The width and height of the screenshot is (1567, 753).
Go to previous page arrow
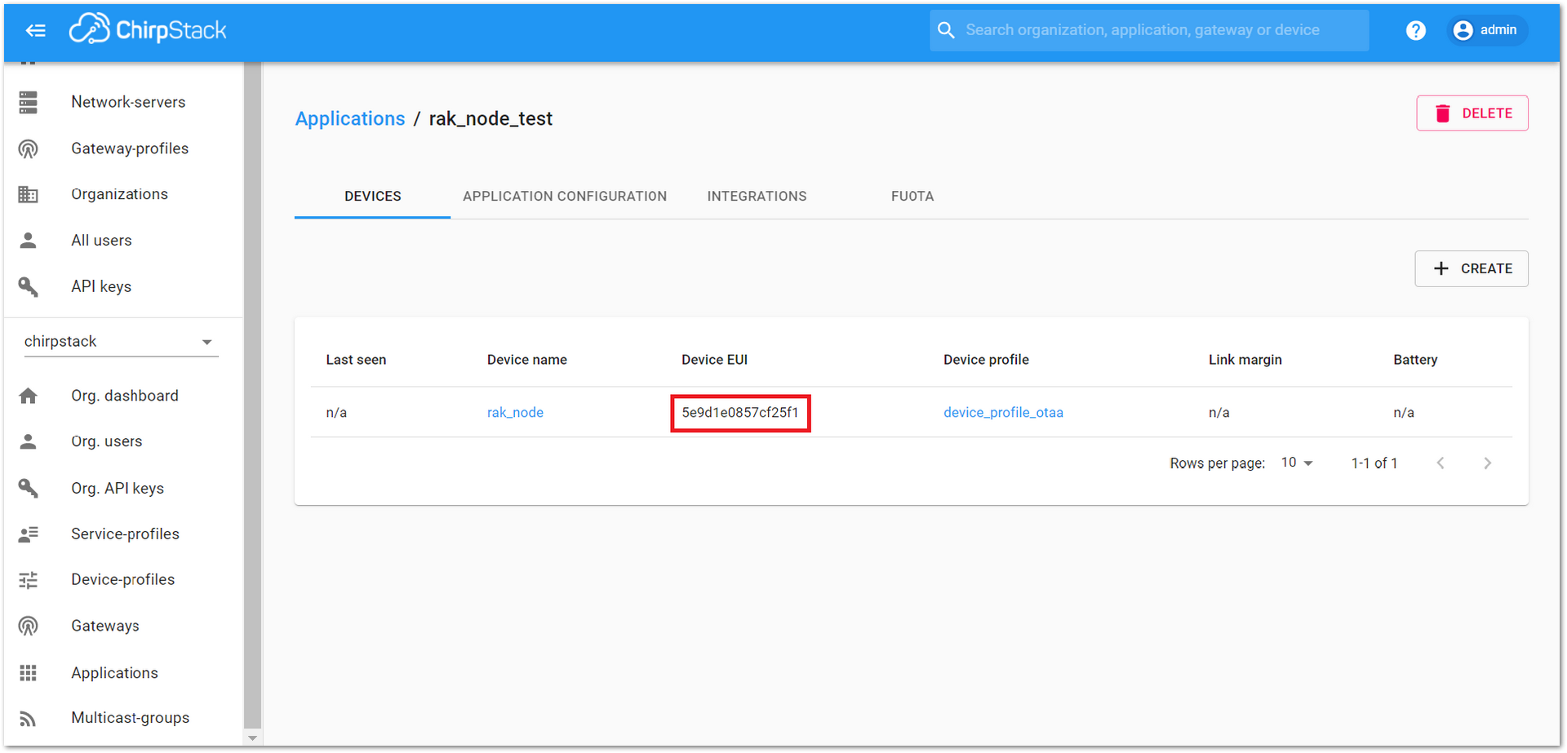click(x=1440, y=463)
